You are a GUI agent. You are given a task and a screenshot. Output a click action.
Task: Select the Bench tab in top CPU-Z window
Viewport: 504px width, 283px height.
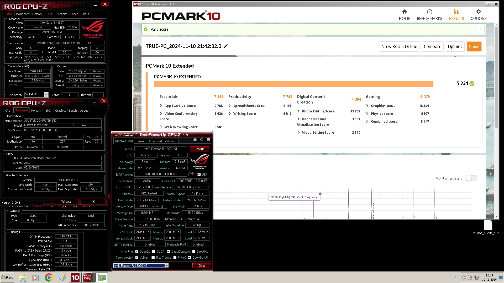pos(74,14)
